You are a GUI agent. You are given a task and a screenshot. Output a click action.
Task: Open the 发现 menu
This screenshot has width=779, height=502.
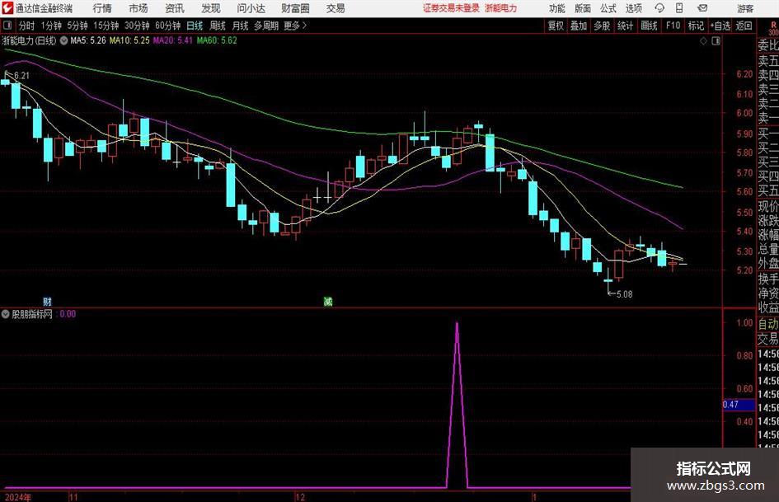click(x=211, y=8)
